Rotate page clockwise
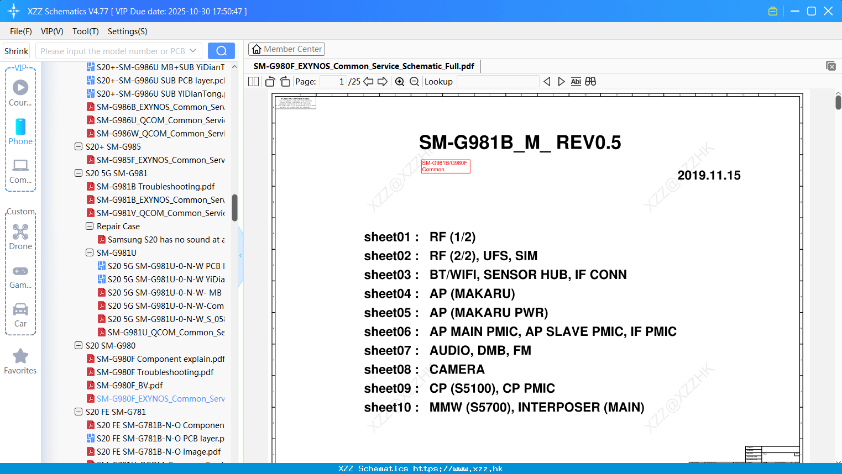Screen dimensions: 842x474 (285, 82)
